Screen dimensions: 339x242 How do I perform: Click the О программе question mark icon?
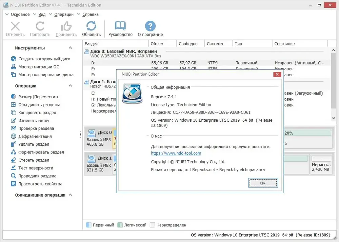pyautogui.click(x=150, y=26)
